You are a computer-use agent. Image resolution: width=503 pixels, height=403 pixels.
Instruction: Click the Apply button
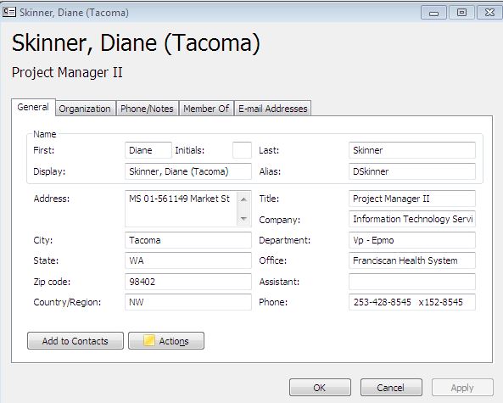click(462, 388)
